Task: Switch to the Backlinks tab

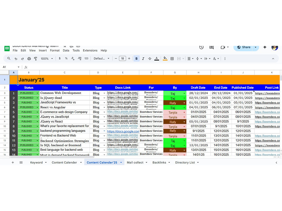Action: click(159, 162)
